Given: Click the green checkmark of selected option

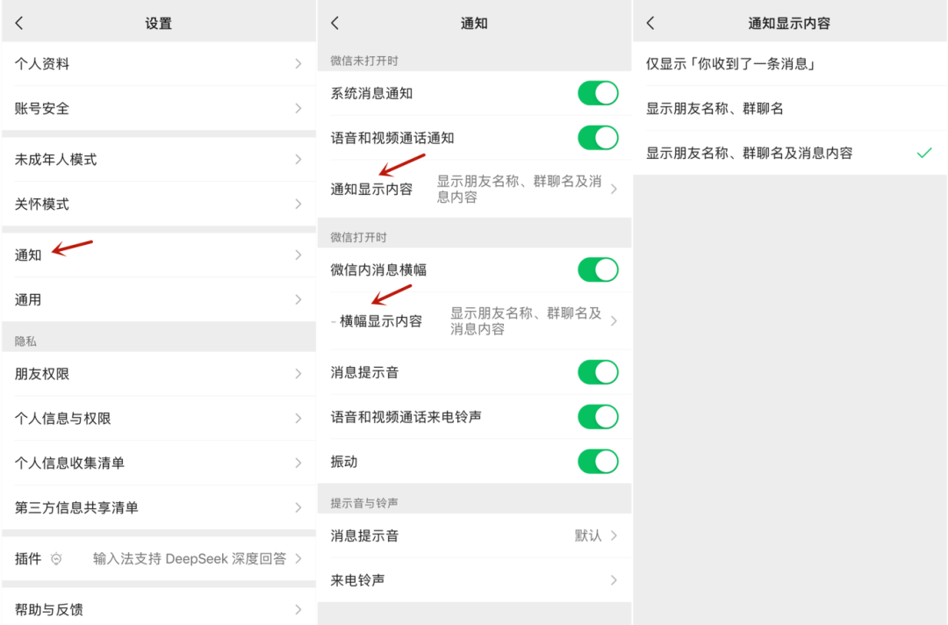Looking at the screenshot, I should pos(924,153).
